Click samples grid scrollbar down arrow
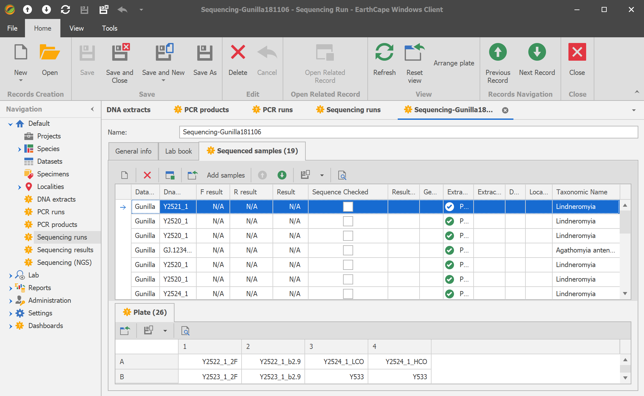This screenshot has width=644, height=396. [625, 294]
